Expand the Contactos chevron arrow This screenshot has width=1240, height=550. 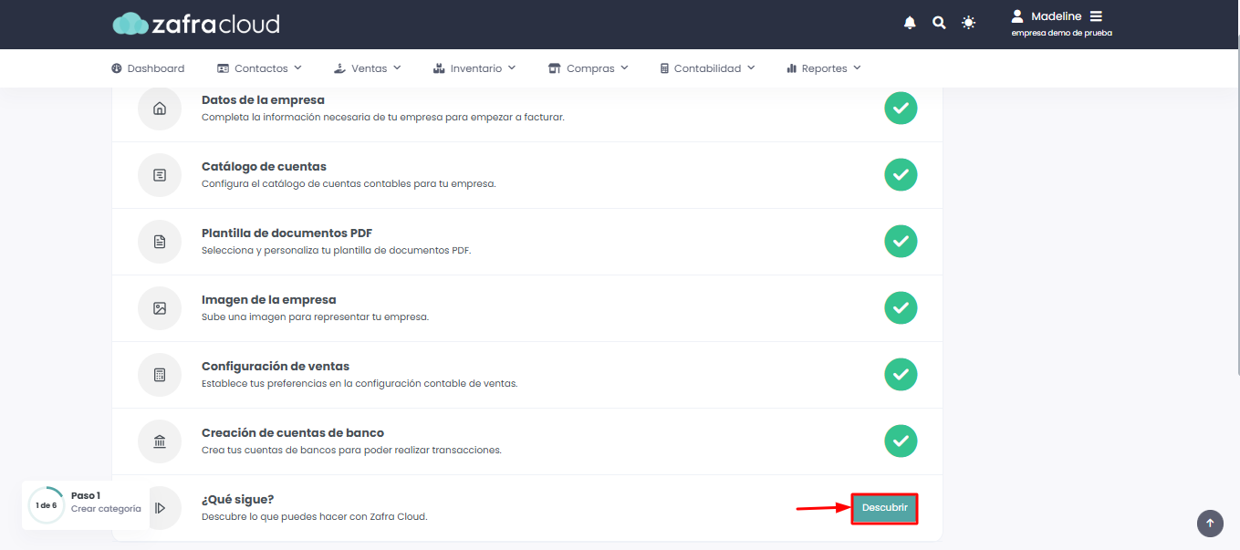pyautogui.click(x=297, y=67)
